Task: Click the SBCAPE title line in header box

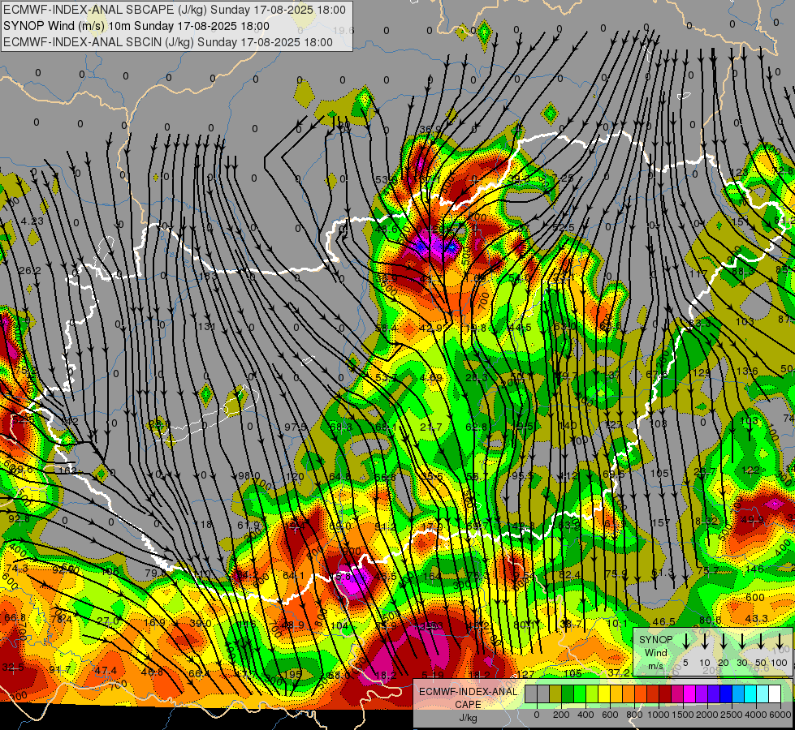Action: click(x=175, y=10)
